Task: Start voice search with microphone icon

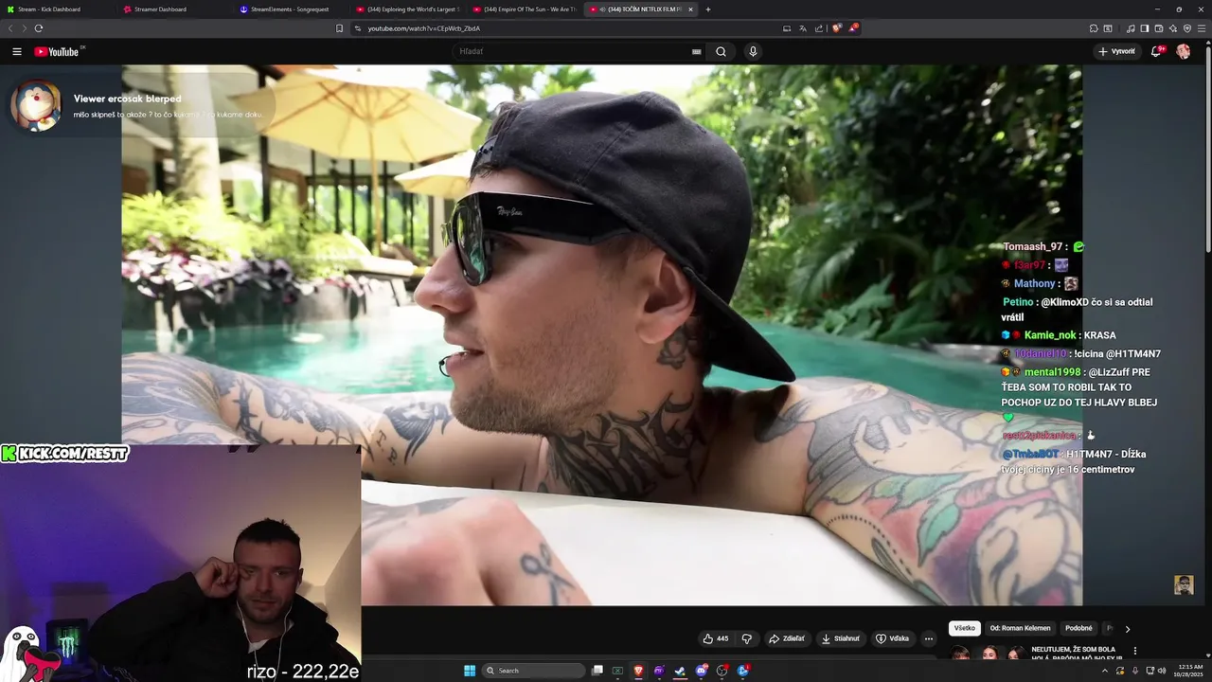Action: click(753, 51)
